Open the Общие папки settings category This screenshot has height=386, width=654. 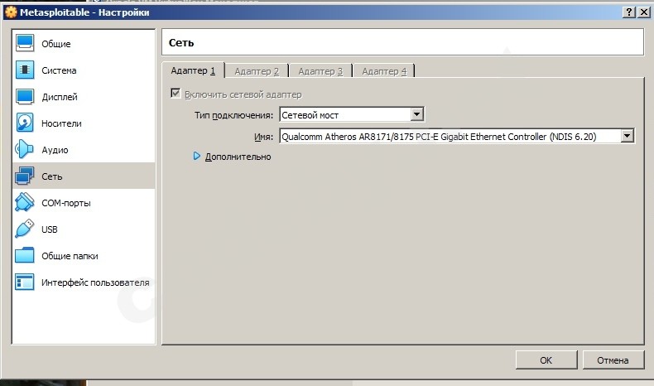(84, 256)
